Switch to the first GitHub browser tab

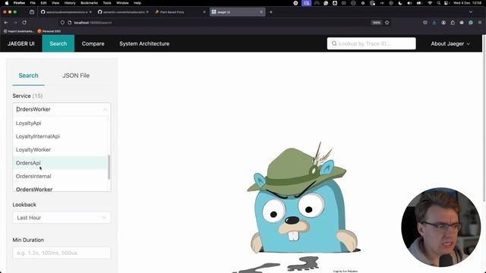coord(66,12)
